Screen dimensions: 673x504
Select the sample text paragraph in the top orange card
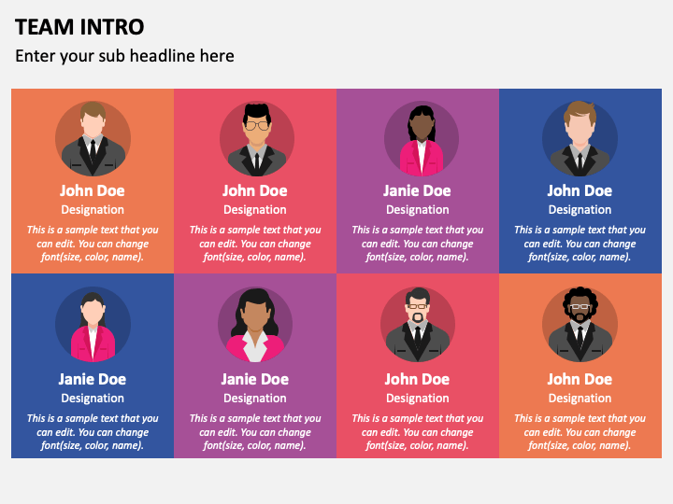tap(93, 244)
